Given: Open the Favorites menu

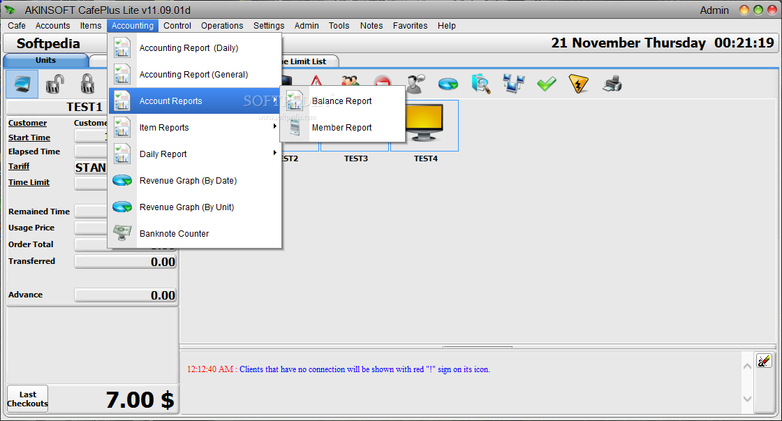Looking at the screenshot, I should [x=410, y=25].
